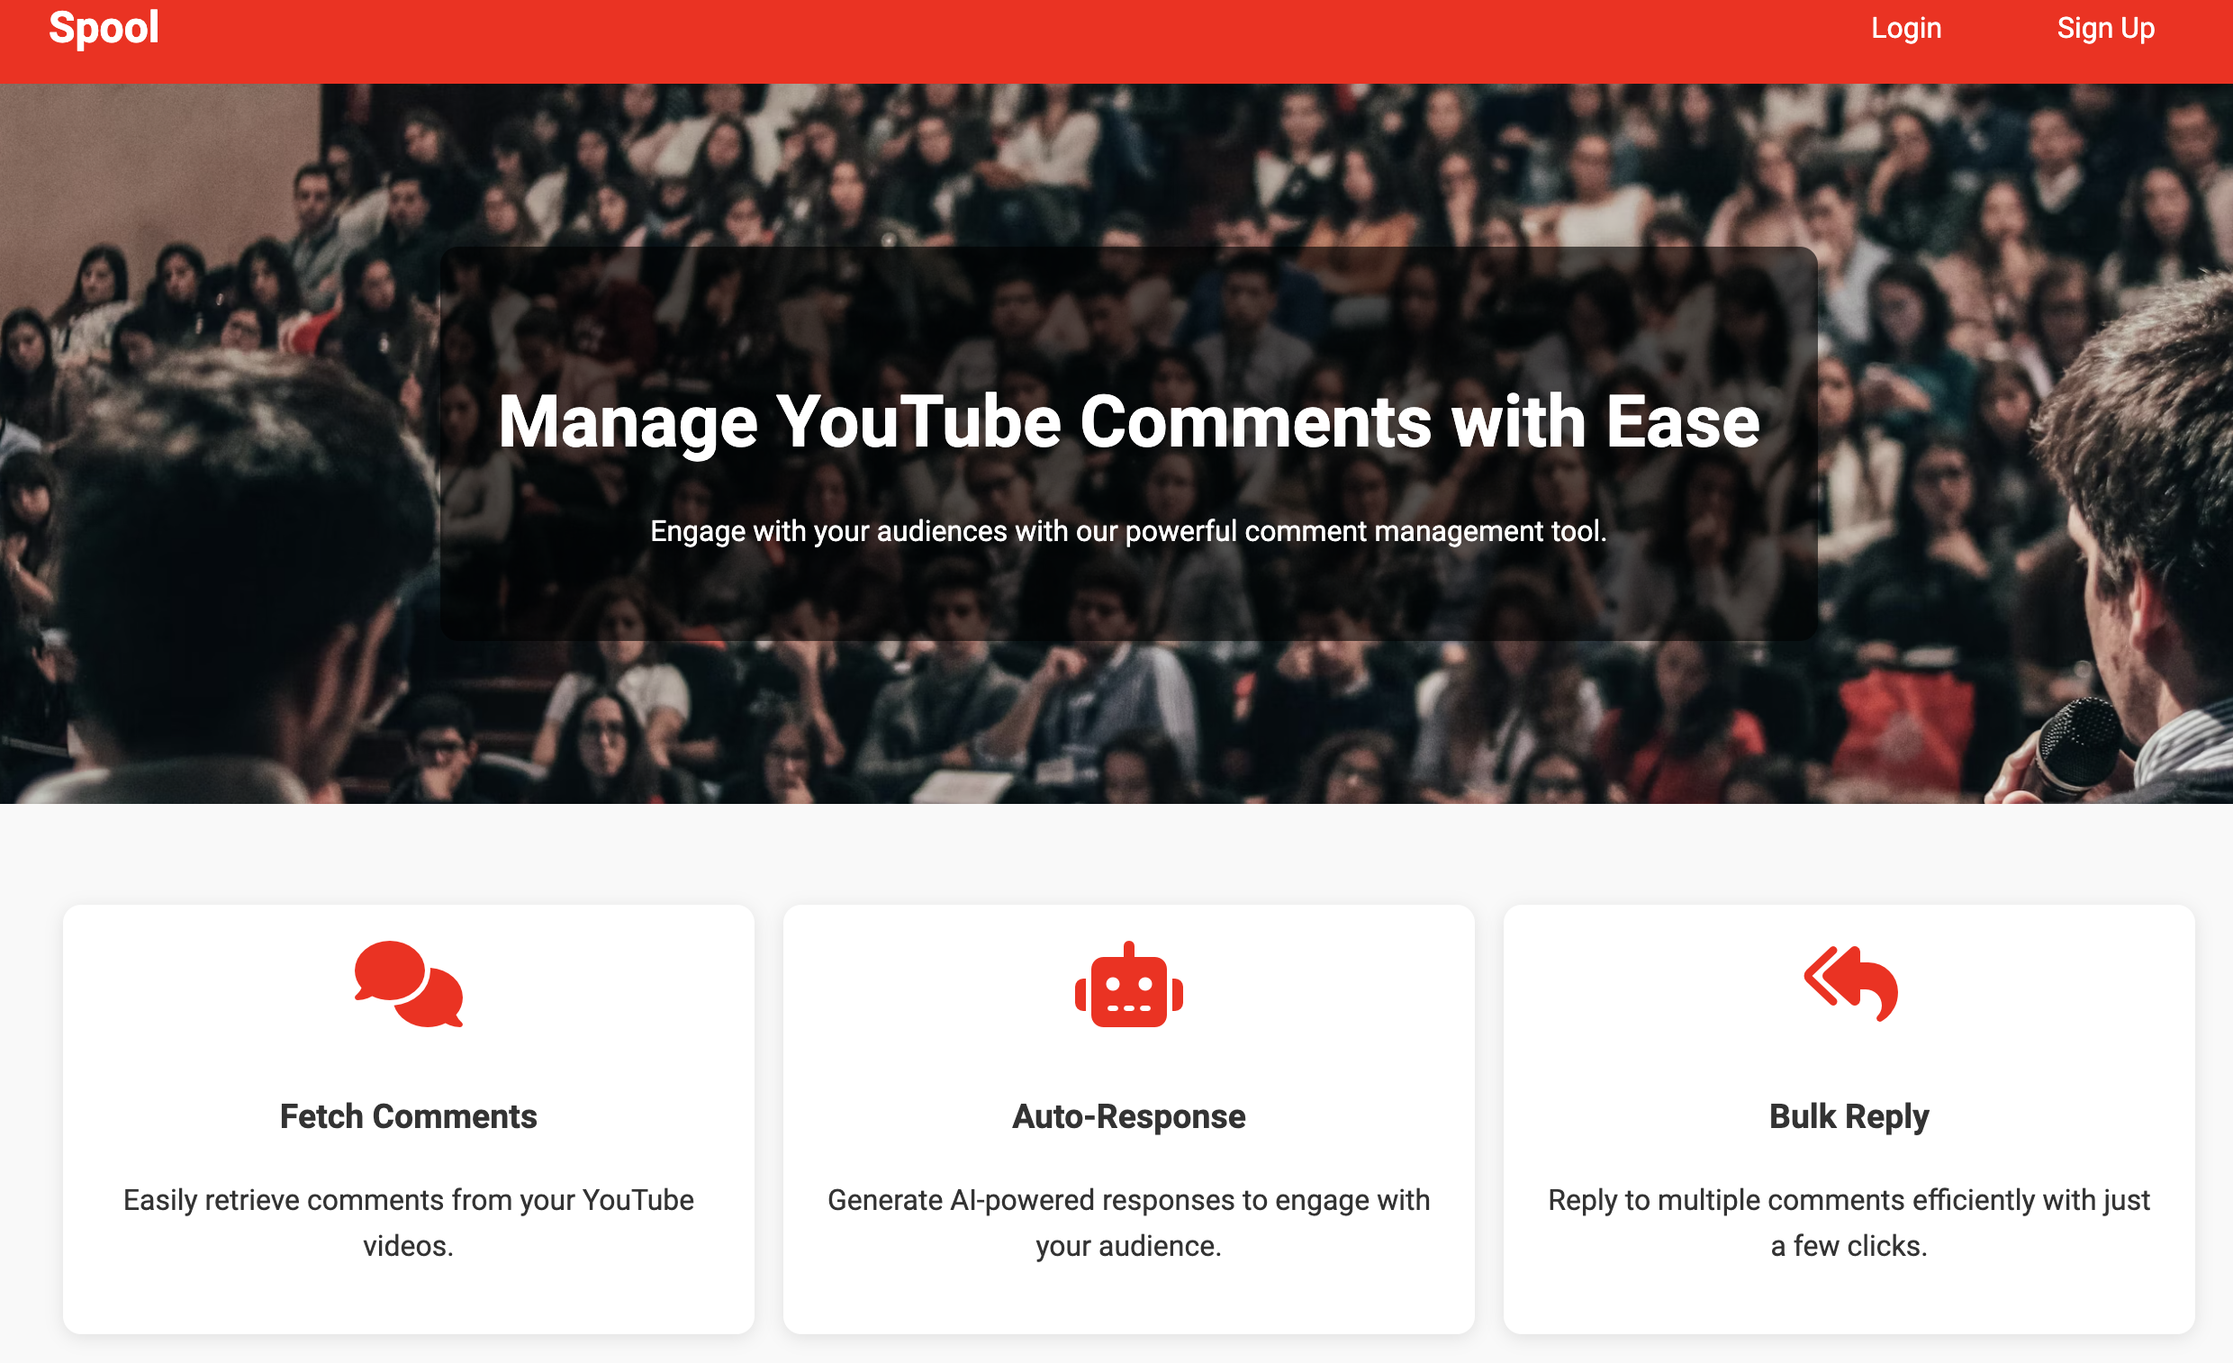Click blank space inside Bulk Reply card
The height and width of the screenshot is (1363, 2233).
(2084, 997)
